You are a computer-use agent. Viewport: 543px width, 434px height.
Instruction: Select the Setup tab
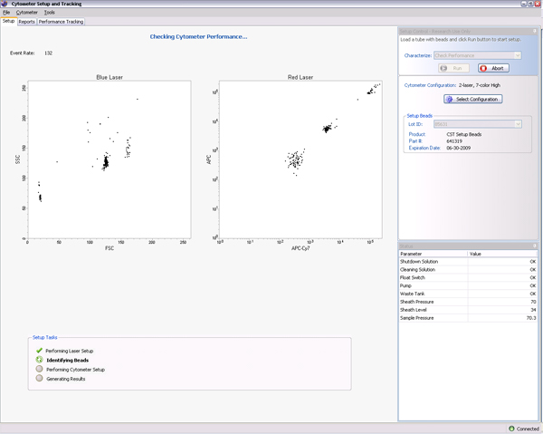[8, 22]
